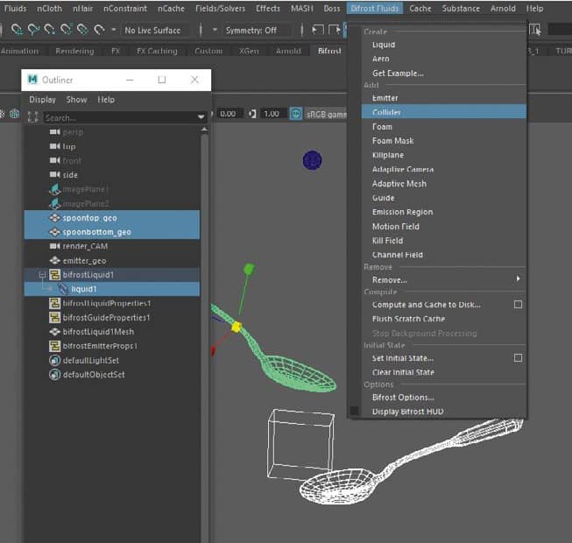
Task: Click the yellow manipulator center handle
Action: 237,327
